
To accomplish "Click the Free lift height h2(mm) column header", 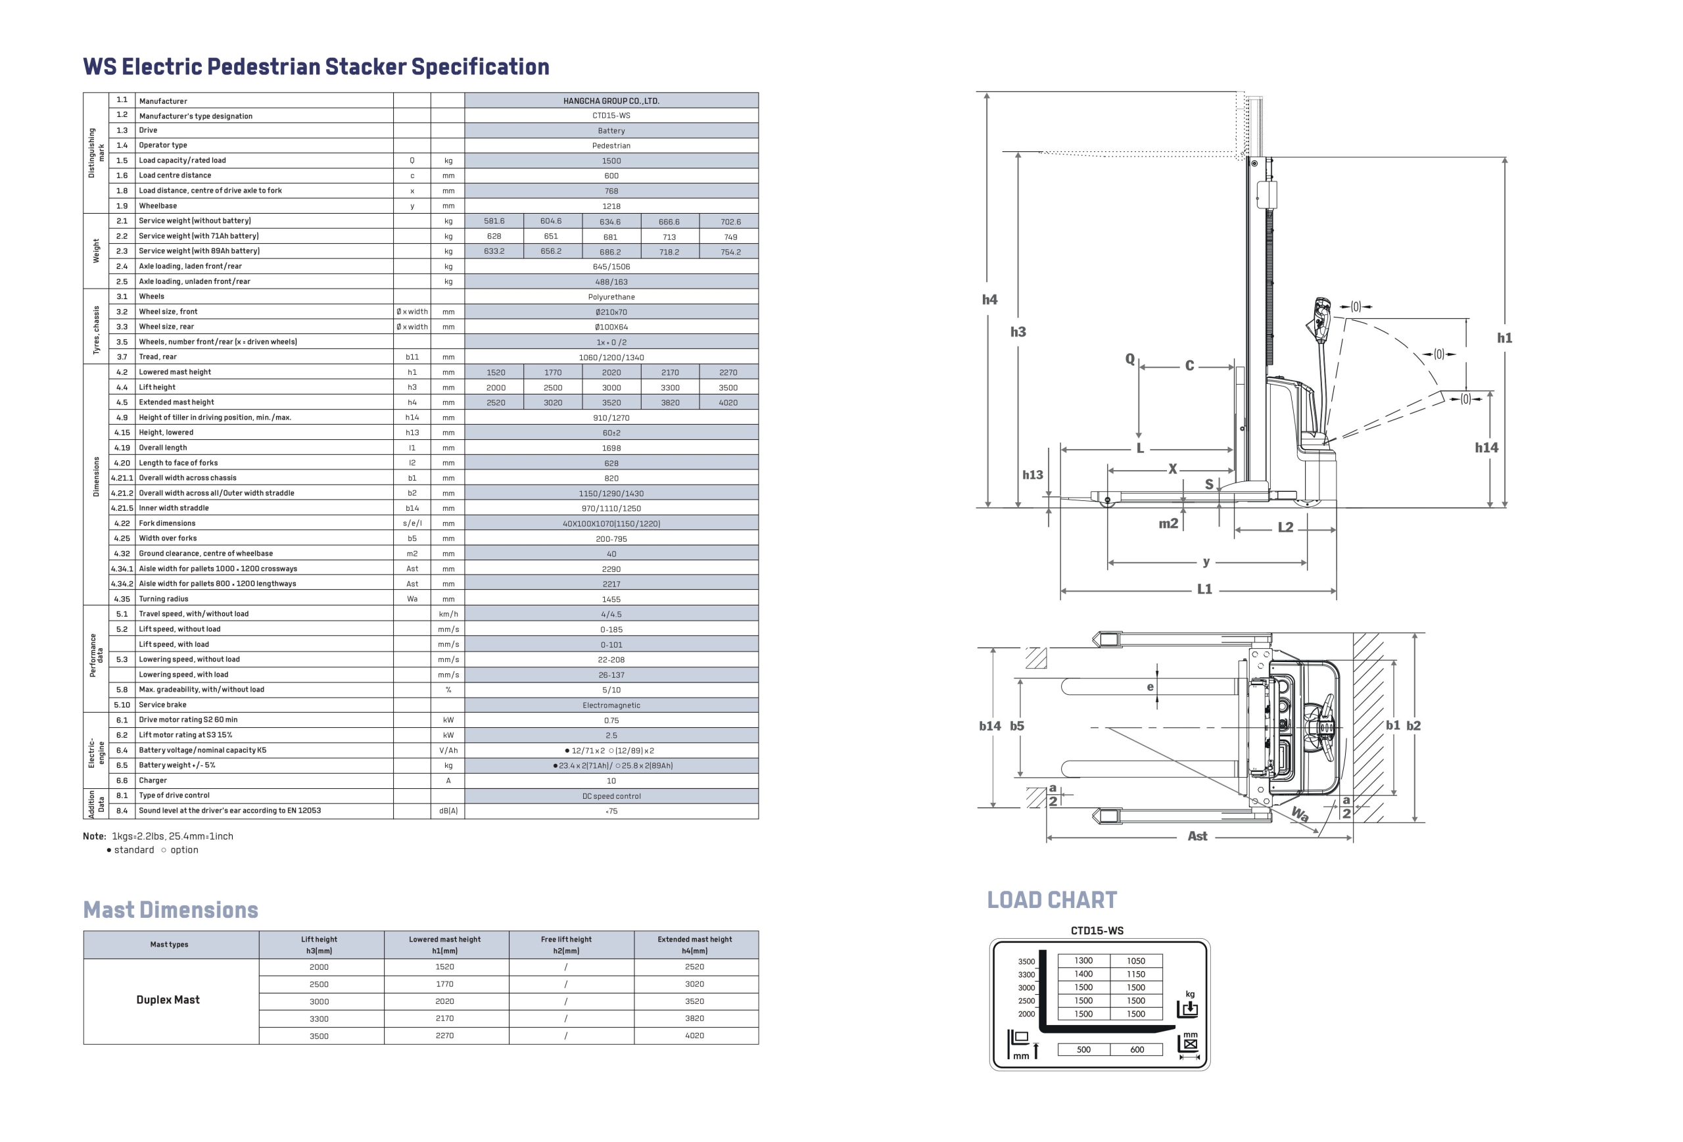I will click(x=565, y=944).
